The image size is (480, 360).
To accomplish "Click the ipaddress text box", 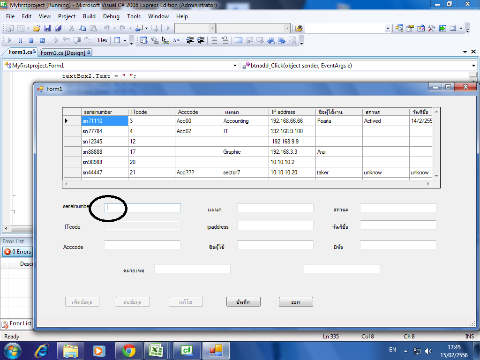I will 275,225.
